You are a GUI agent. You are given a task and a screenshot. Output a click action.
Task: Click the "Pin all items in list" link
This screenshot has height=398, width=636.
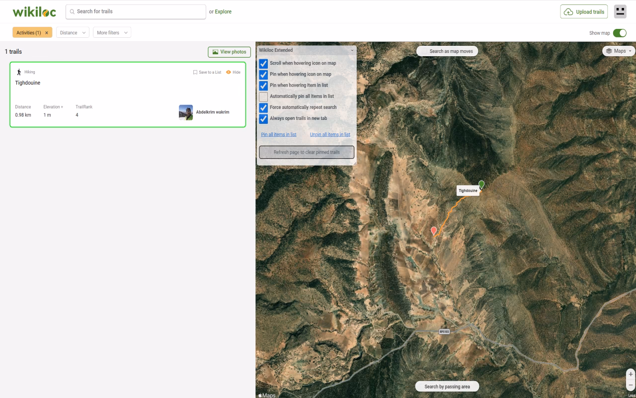coord(279,134)
